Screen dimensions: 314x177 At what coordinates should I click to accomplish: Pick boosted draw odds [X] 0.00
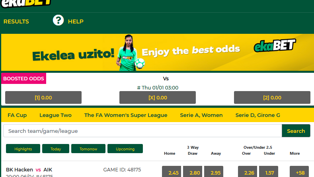pyautogui.click(x=158, y=97)
